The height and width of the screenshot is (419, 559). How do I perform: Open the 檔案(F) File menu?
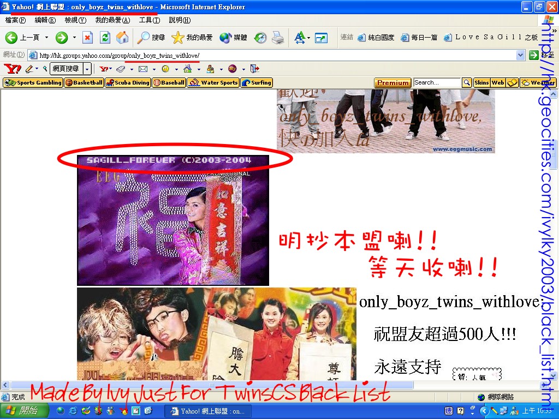point(15,20)
